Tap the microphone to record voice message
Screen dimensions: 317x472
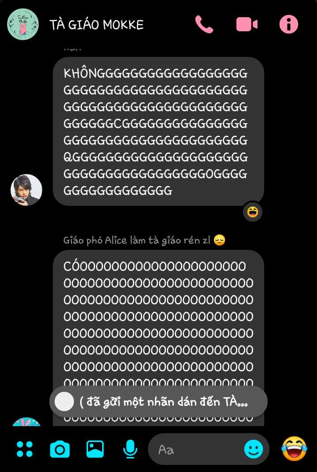pyautogui.click(x=130, y=449)
